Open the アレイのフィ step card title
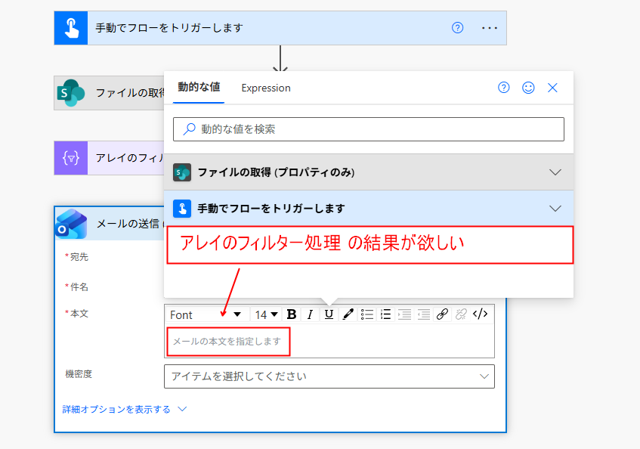Image resolution: width=640 pixels, height=449 pixels. (x=130, y=158)
